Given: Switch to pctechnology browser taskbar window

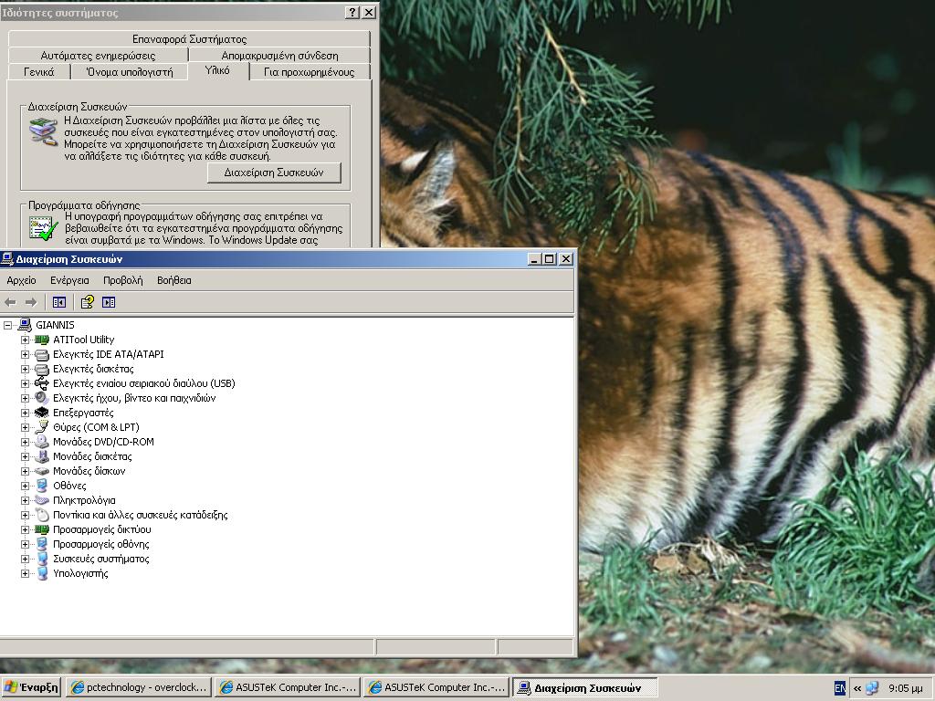Looking at the screenshot, I should [139, 687].
